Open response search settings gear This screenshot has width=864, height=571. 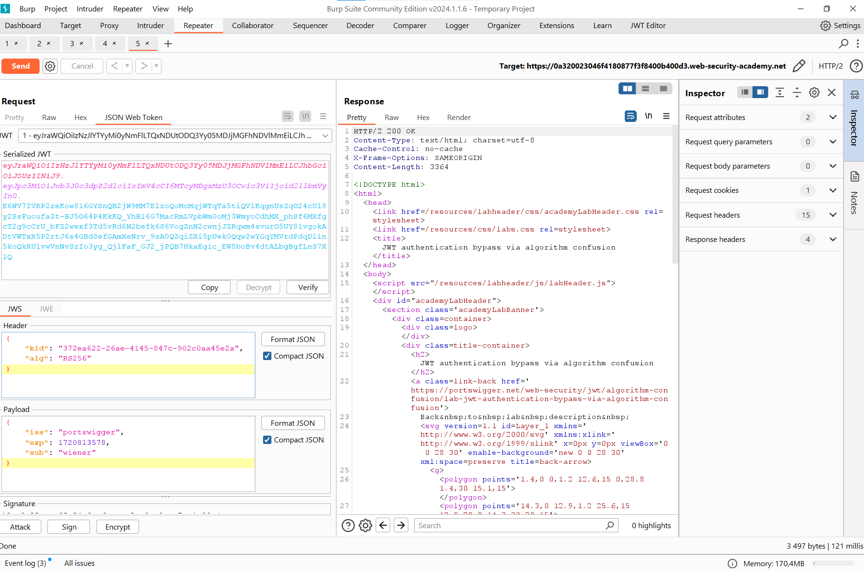pos(366,525)
